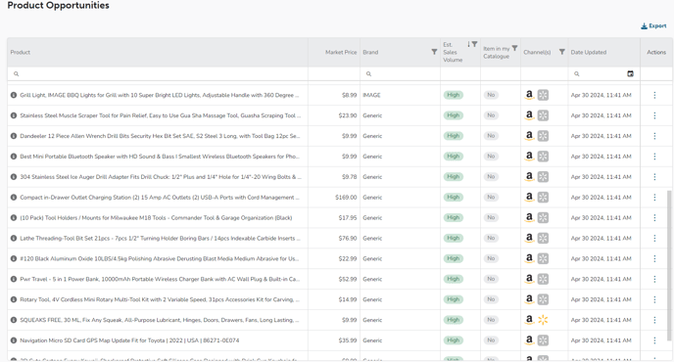Click Amazon icon in Pwr Travel row
Screen dimensions: 674x362
tap(530, 279)
